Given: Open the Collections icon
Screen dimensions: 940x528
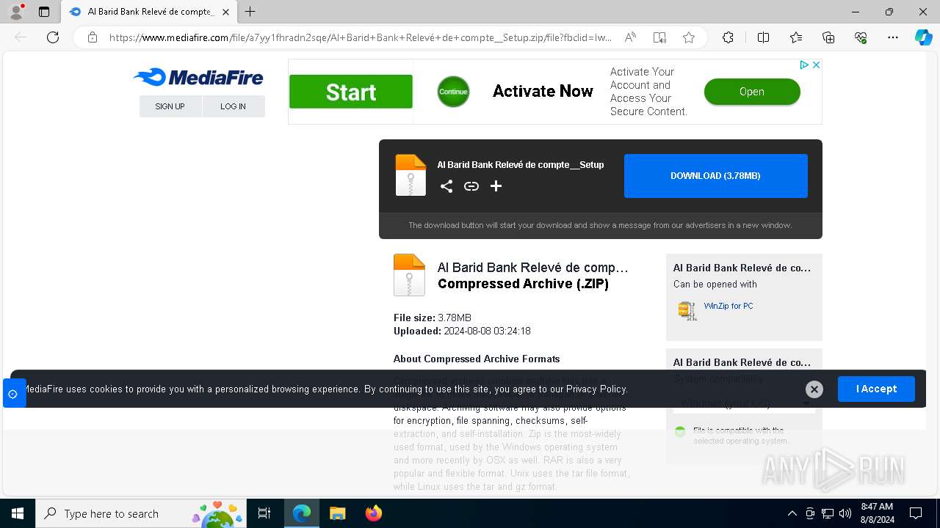Looking at the screenshot, I should (828, 37).
